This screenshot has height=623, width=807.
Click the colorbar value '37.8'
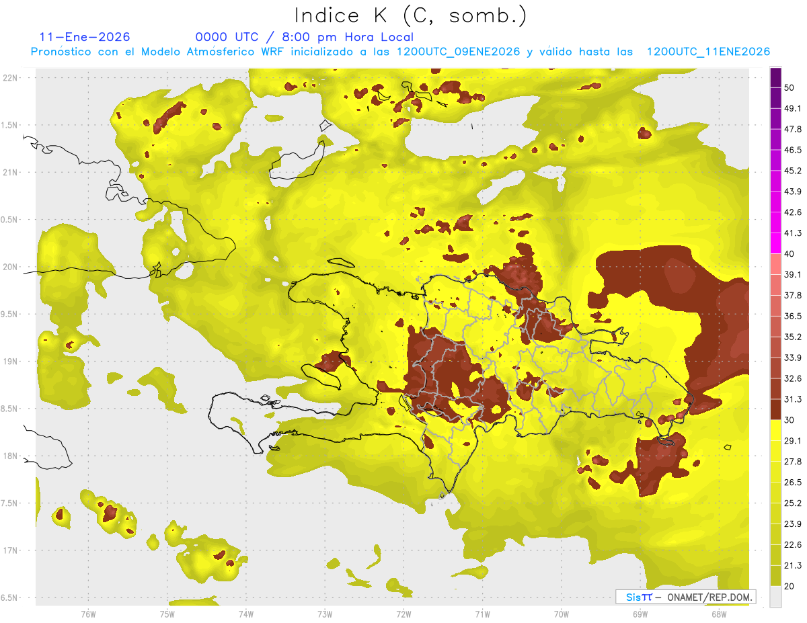point(793,295)
